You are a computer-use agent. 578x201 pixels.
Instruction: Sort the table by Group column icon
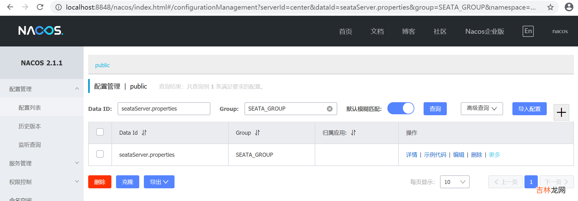pyautogui.click(x=257, y=133)
